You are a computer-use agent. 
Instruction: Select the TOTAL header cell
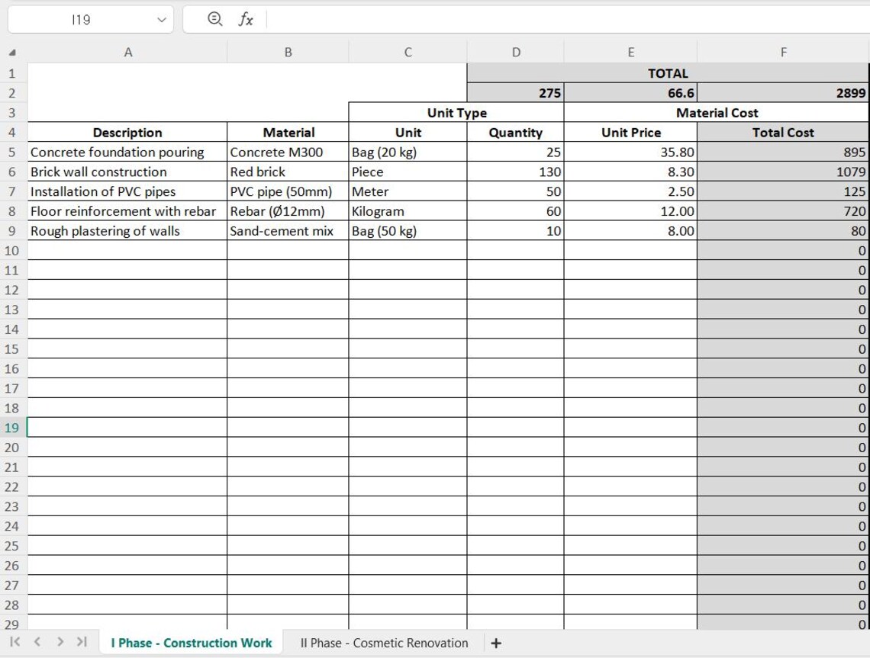click(x=668, y=72)
